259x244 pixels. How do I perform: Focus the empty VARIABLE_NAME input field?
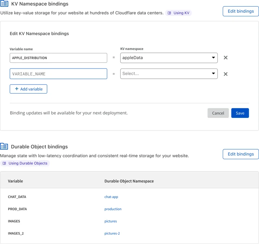(58, 74)
